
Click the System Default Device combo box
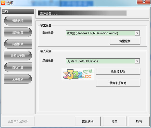pos(103,61)
